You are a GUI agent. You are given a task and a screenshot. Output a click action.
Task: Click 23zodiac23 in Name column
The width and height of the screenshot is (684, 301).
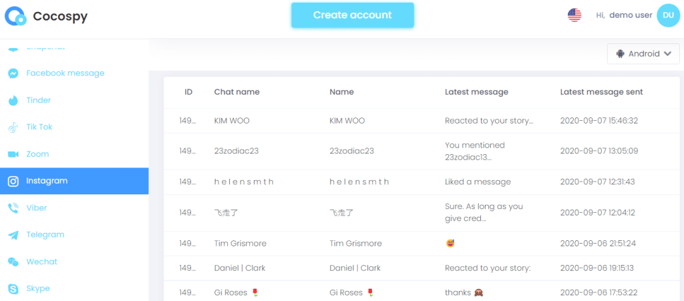click(x=351, y=151)
